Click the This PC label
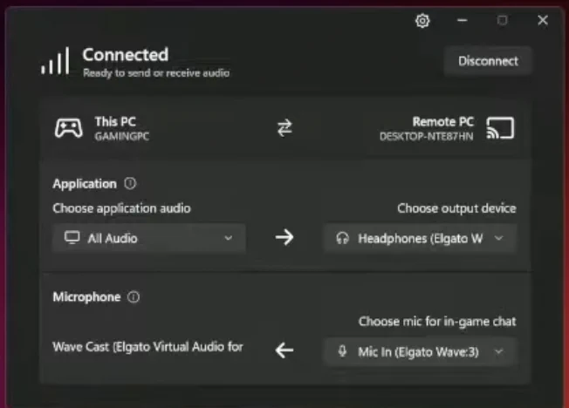The width and height of the screenshot is (569, 408). coord(115,121)
